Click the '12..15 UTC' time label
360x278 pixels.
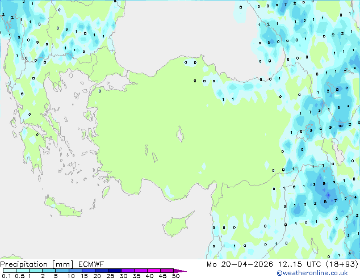tap(299, 264)
